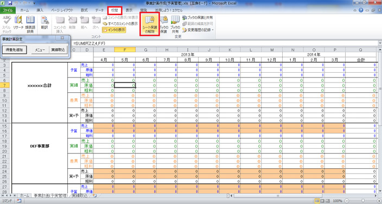Expand the formula bar with the chevron
Viewport: 382px width, 204px height.
coord(380,43)
